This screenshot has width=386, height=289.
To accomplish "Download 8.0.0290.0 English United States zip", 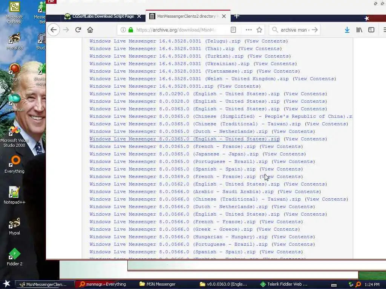I will [x=184, y=94].
